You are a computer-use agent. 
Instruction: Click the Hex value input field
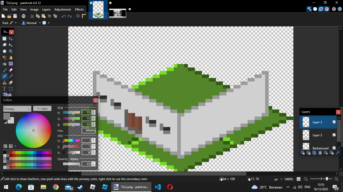click(x=89, y=130)
